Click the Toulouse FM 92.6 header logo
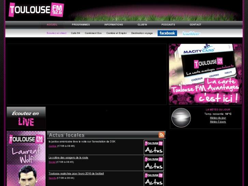Screen dimensions: 248x186 coord(37,10)
